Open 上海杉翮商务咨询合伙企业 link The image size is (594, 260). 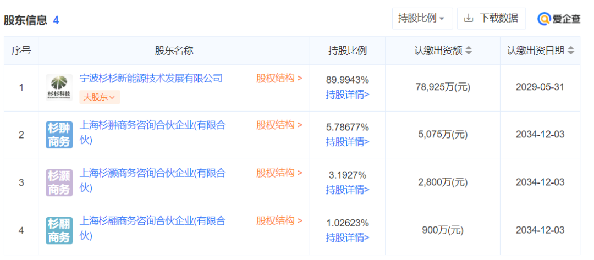click(x=152, y=228)
